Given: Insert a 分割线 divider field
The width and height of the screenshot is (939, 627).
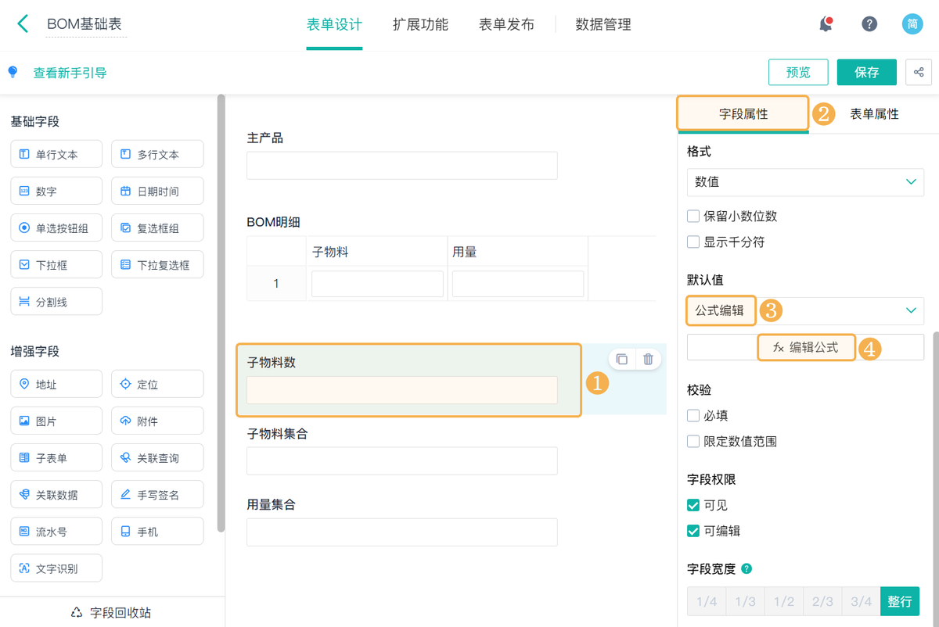Looking at the screenshot, I should (56, 301).
